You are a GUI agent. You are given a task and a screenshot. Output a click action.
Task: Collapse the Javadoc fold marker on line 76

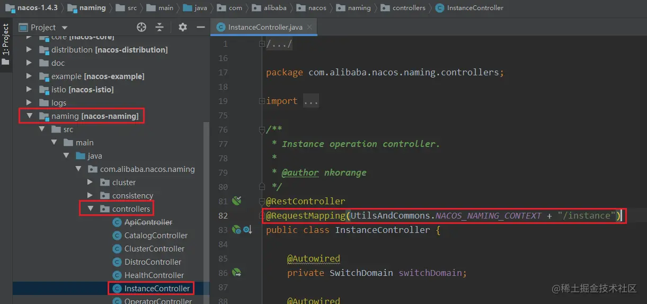(262, 129)
